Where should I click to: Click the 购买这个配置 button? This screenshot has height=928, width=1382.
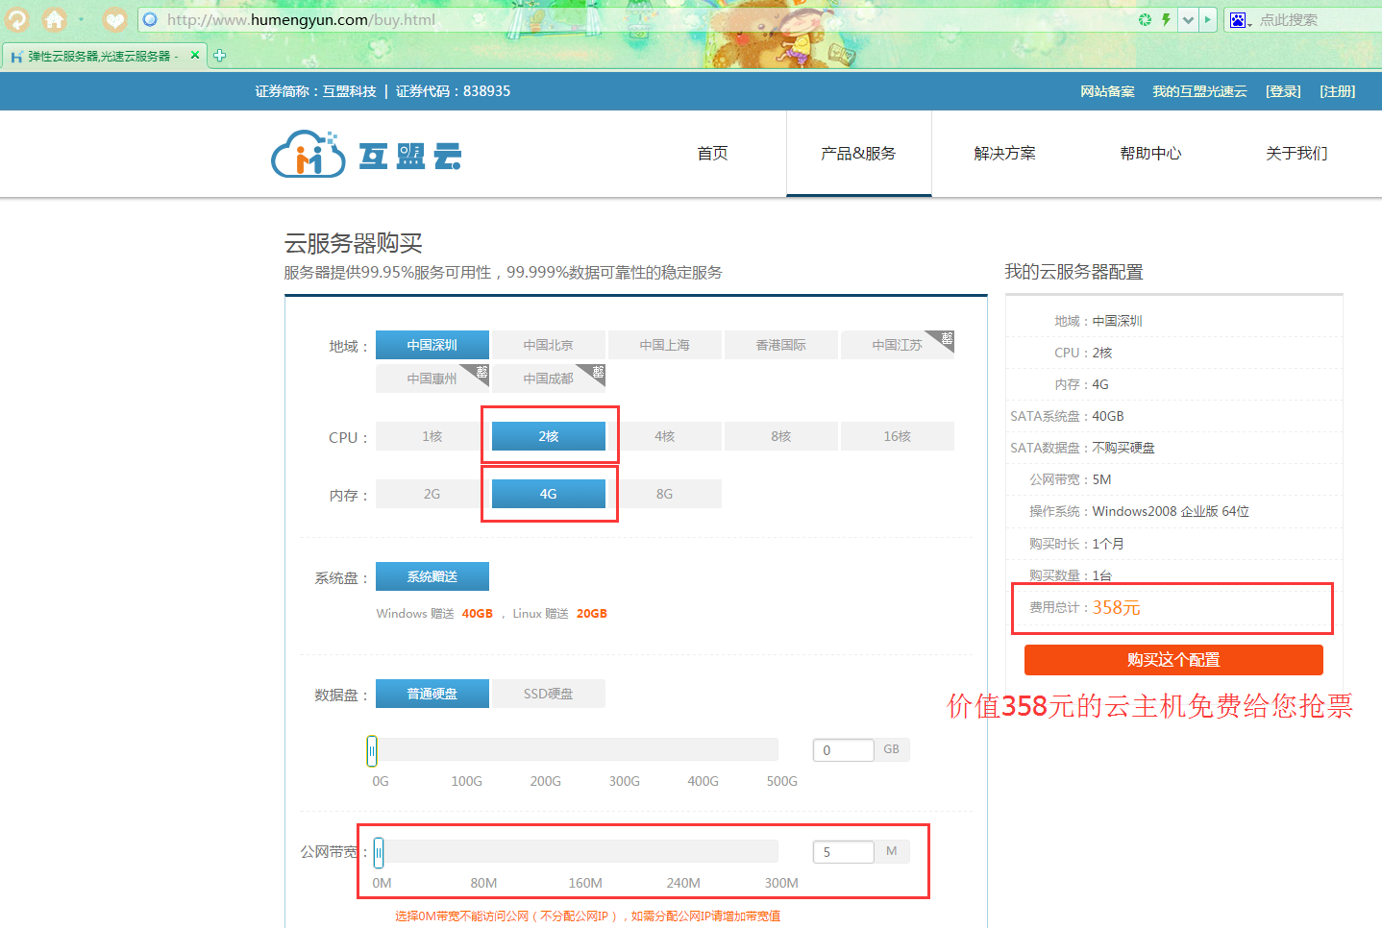tap(1172, 660)
